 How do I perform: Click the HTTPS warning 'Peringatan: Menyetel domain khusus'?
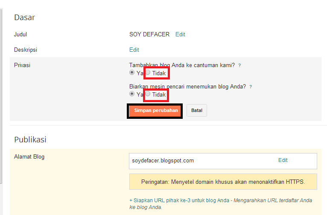[223, 182]
